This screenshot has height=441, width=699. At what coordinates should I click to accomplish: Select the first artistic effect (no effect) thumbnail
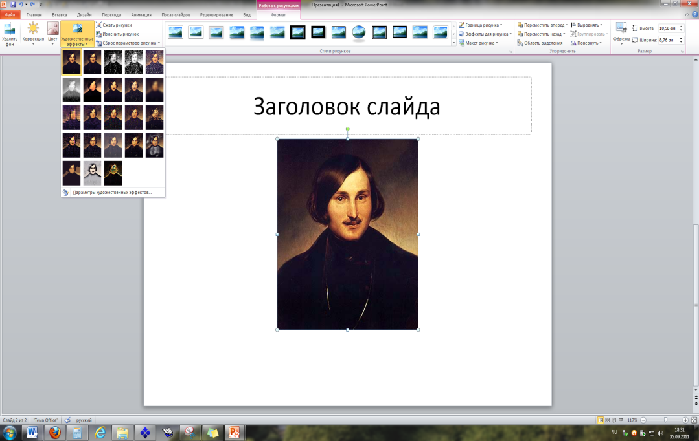tap(71, 62)
